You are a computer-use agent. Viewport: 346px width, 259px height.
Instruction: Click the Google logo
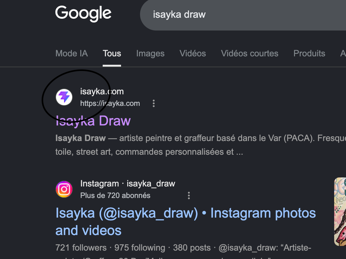83,14
